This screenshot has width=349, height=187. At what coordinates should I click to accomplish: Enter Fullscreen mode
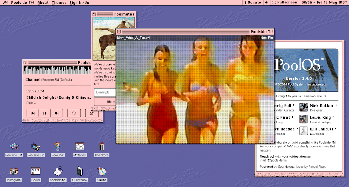coord(285,3)
